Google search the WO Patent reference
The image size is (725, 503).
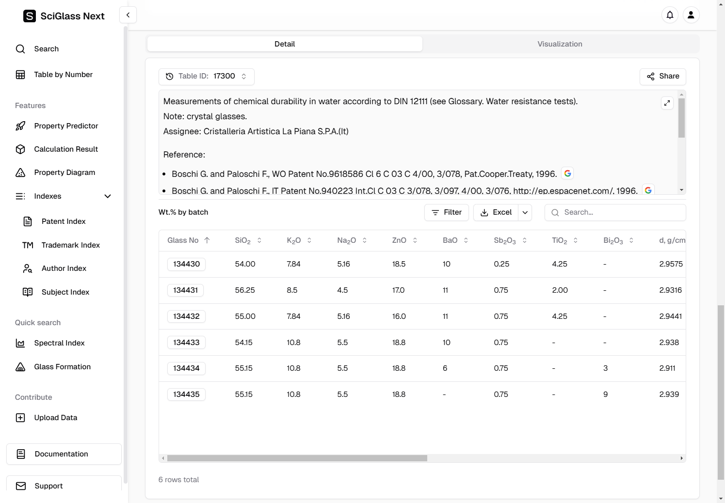click(567, 173)
